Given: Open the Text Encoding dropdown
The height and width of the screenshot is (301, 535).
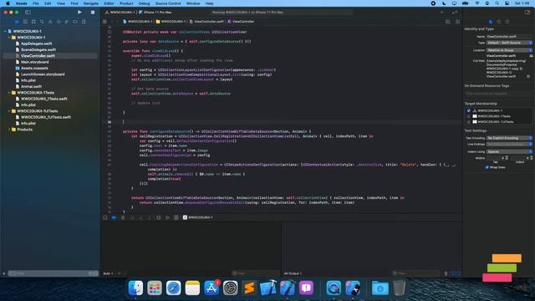Looking at the screenshot, I should coord(509,138).
